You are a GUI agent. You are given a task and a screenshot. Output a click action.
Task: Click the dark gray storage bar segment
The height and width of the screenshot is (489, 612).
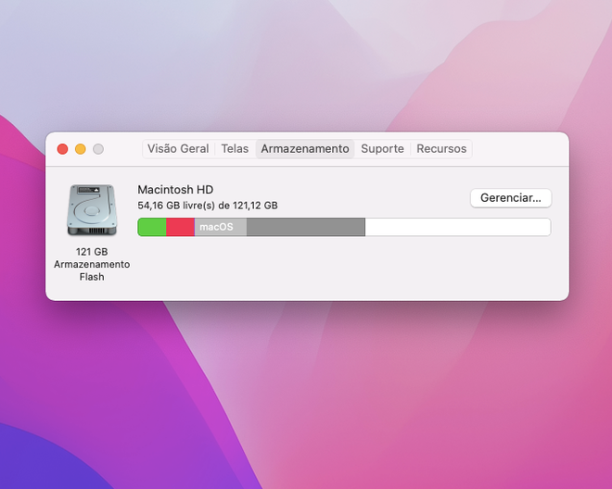pos(306,227)
